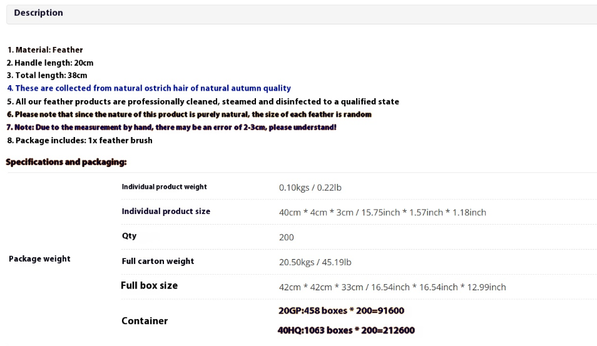Viewport: 597px width, 346px height.
Task: Click the Individual product size label
Action: [166, 211]
